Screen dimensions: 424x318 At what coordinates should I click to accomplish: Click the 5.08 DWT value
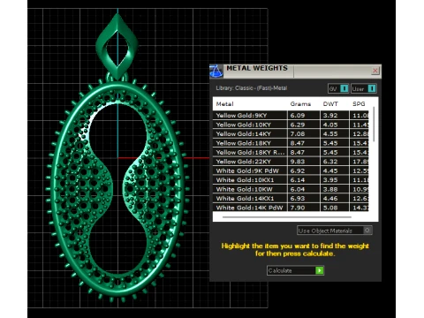(x=330, y=208)
